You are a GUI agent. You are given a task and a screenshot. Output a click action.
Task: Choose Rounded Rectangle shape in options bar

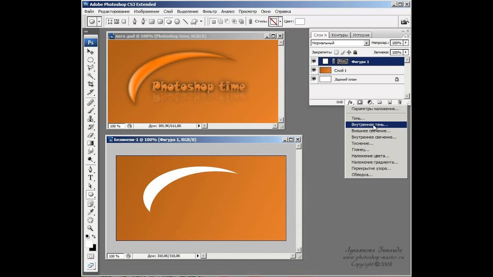point(160,22)
